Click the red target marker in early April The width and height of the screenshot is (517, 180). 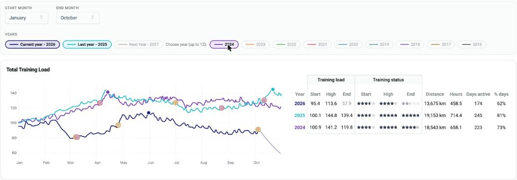(100, 103)
